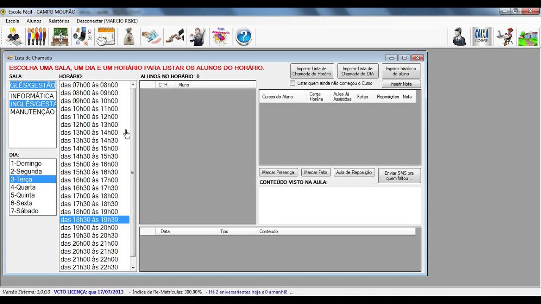
Task: Click the person at computer desk icon
Action: point(505,37)
